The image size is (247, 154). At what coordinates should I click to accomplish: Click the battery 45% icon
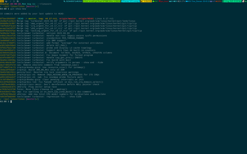pos(187,1)
